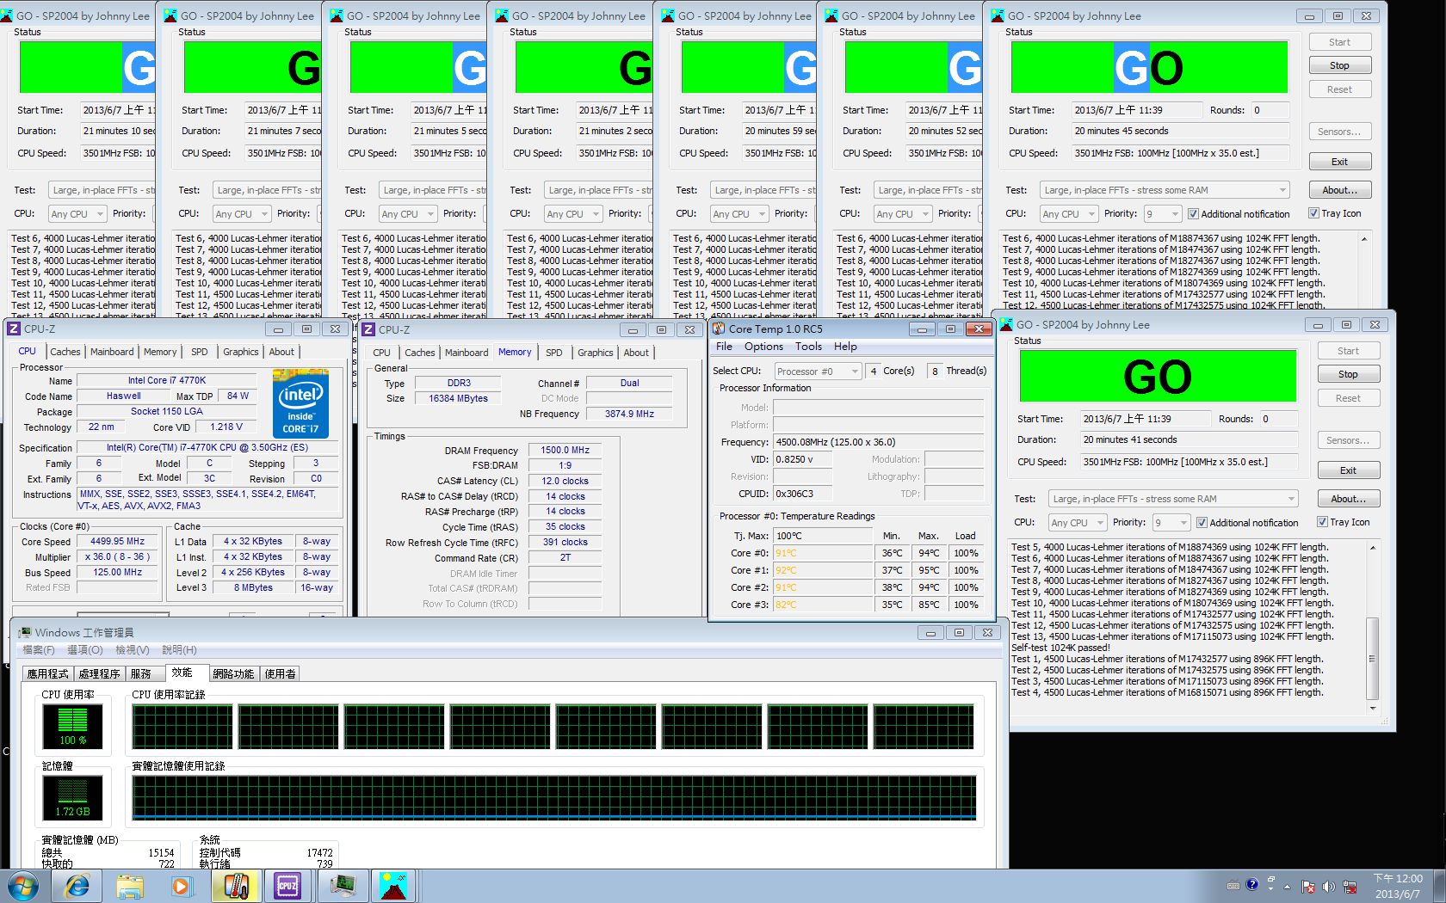This screenshot has height=903, width=1446.
Task: Switch to SPD tab in Memory CPU-Z
Action: (553, 353)
